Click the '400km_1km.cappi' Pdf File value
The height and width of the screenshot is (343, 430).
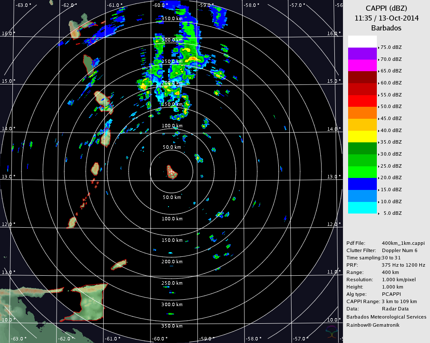tap(403, 243)
